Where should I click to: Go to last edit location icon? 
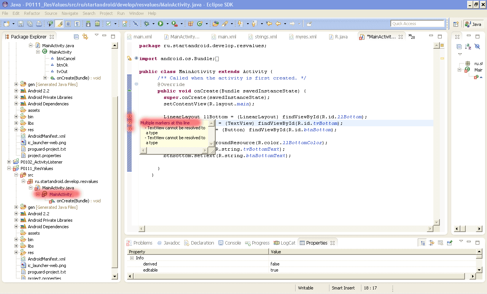tap(269, 24)
